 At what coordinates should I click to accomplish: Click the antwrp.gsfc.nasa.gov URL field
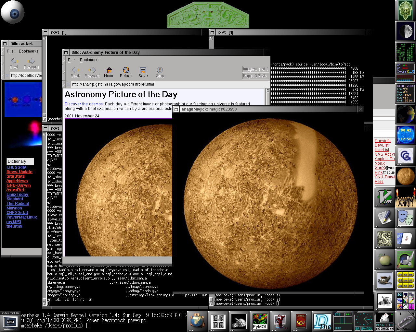click(170, 84)
